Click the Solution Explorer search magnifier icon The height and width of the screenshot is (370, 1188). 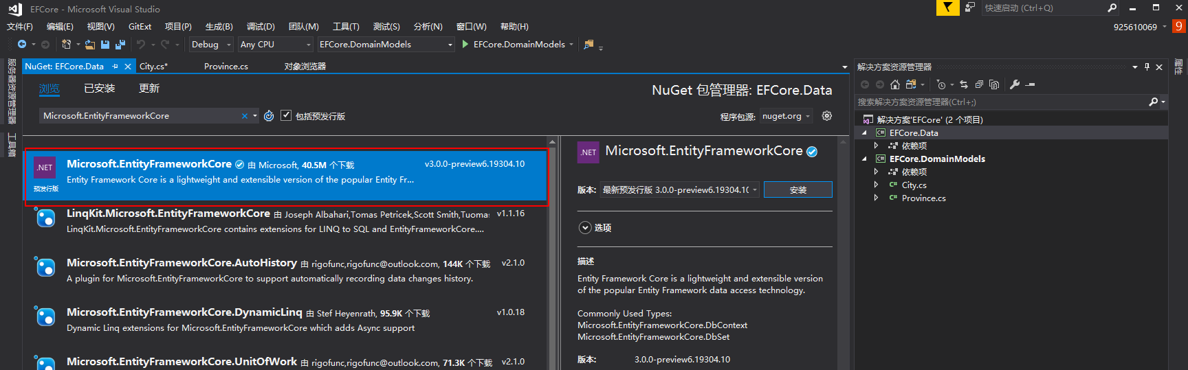tap(1154, 102)
